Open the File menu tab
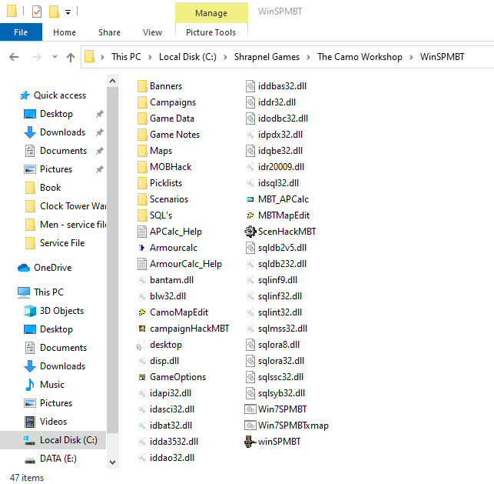Screen dimensions: 494x484 click(x=21, y=32)
